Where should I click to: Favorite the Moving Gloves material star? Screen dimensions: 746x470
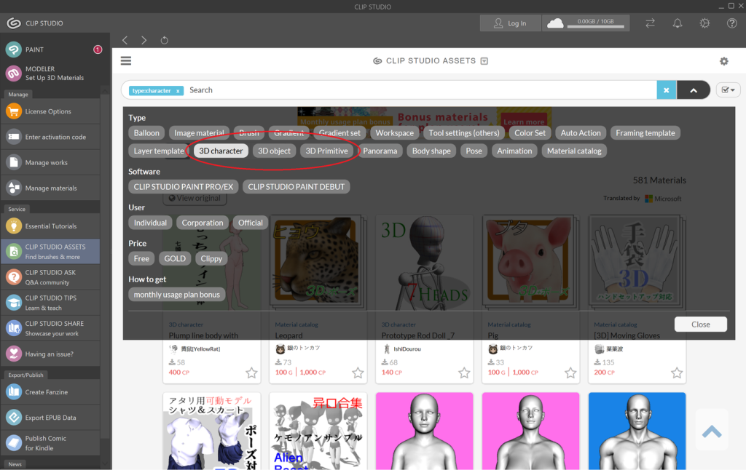[677, 373]
